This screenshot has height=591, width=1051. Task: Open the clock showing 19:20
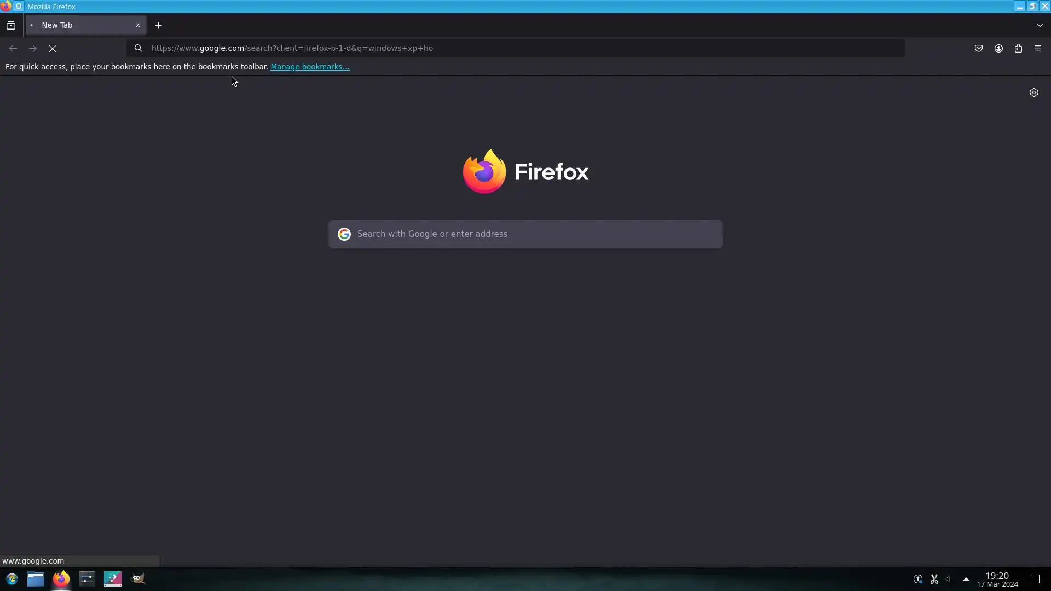997,579
